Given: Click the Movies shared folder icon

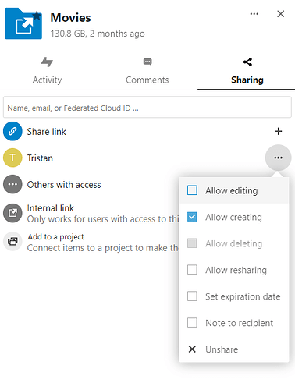Looking at the screenshot, I should tap(23, 23).
